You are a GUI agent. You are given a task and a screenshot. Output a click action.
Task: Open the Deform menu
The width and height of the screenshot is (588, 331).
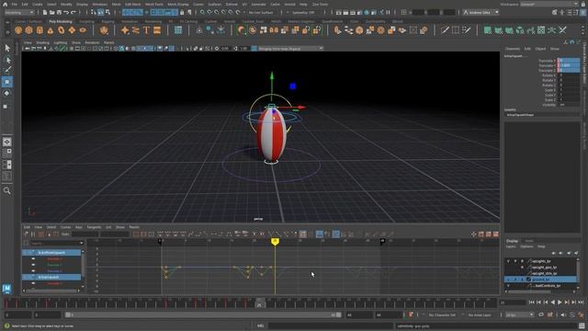point(232,4)
